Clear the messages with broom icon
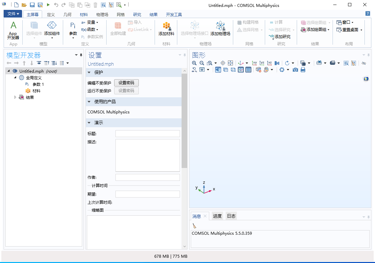375x263 pixels. [x=194, y=226]
